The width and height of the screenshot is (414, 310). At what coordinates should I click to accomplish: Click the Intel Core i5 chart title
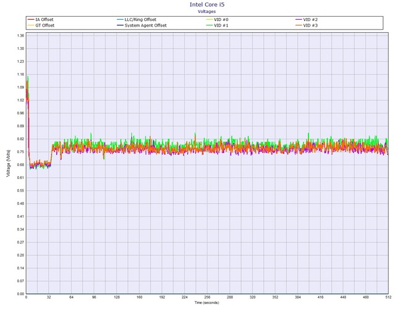click(207, 4)
